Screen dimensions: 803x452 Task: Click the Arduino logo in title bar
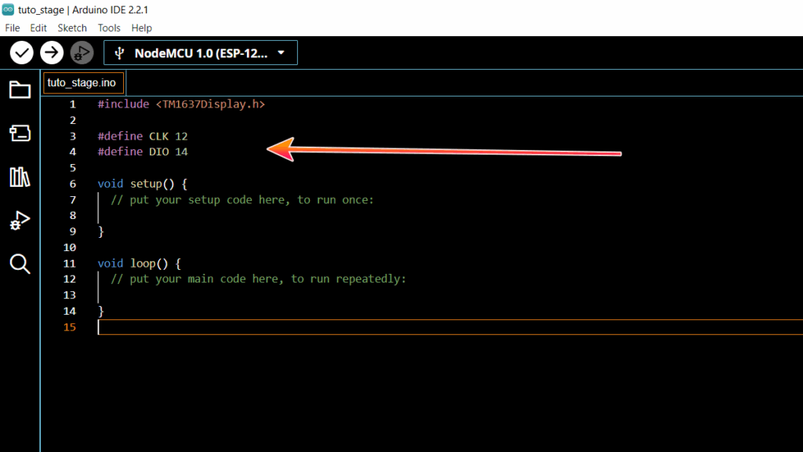[x=8, y=9]
